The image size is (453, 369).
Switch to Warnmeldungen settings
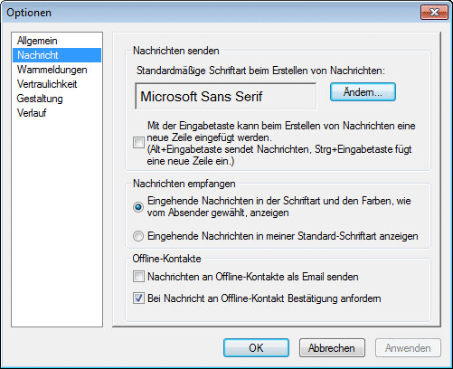pyautogui.click(x=52, y=70)
